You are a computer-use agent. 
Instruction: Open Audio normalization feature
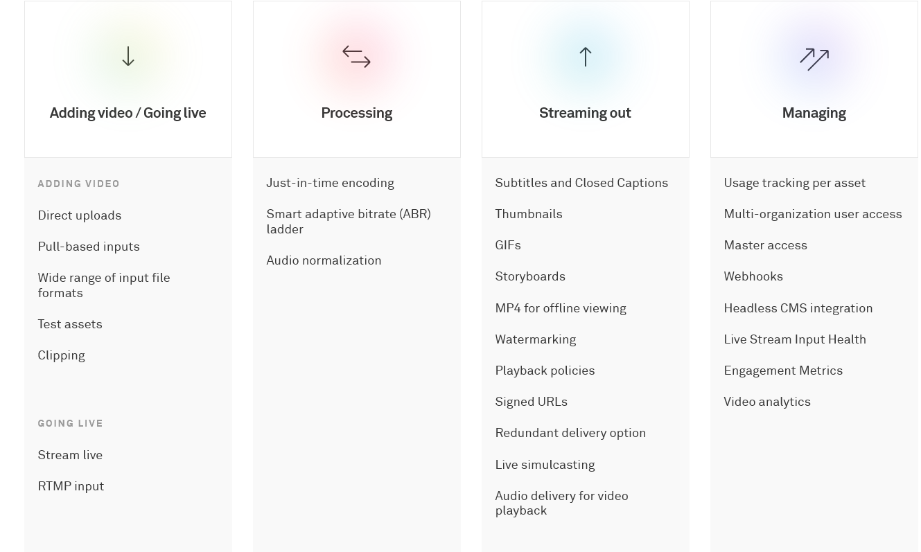pos(324,260)
